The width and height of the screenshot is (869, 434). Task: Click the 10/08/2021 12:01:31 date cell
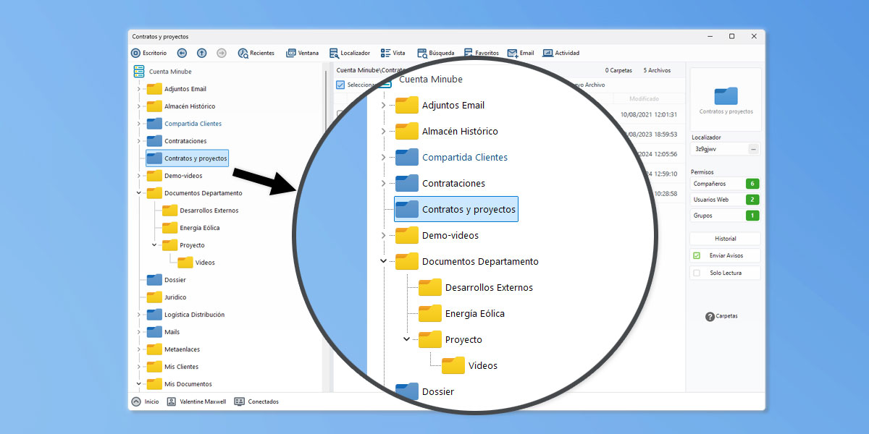(649, 114)
